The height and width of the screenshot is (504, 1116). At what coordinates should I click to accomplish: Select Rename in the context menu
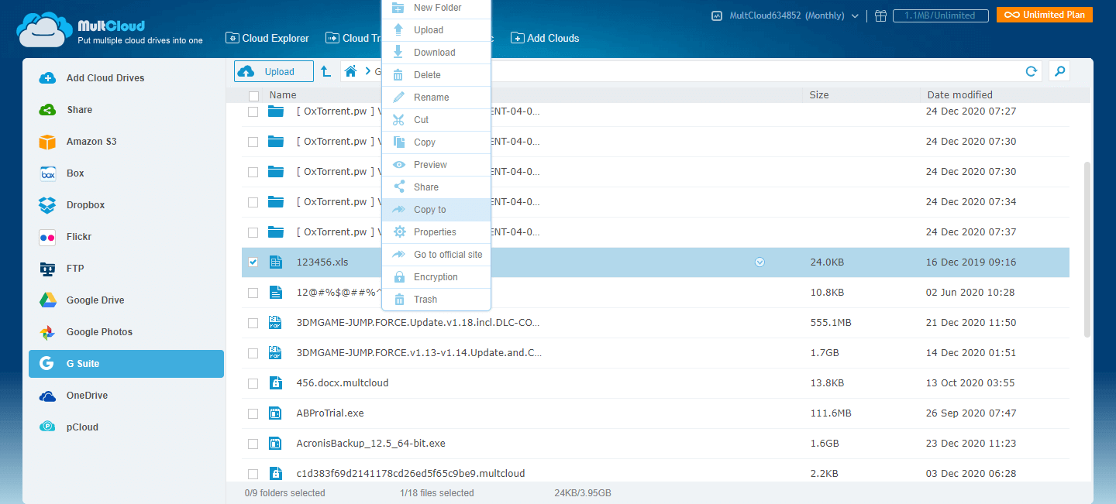pyautogui.click(x=431, y=98)
